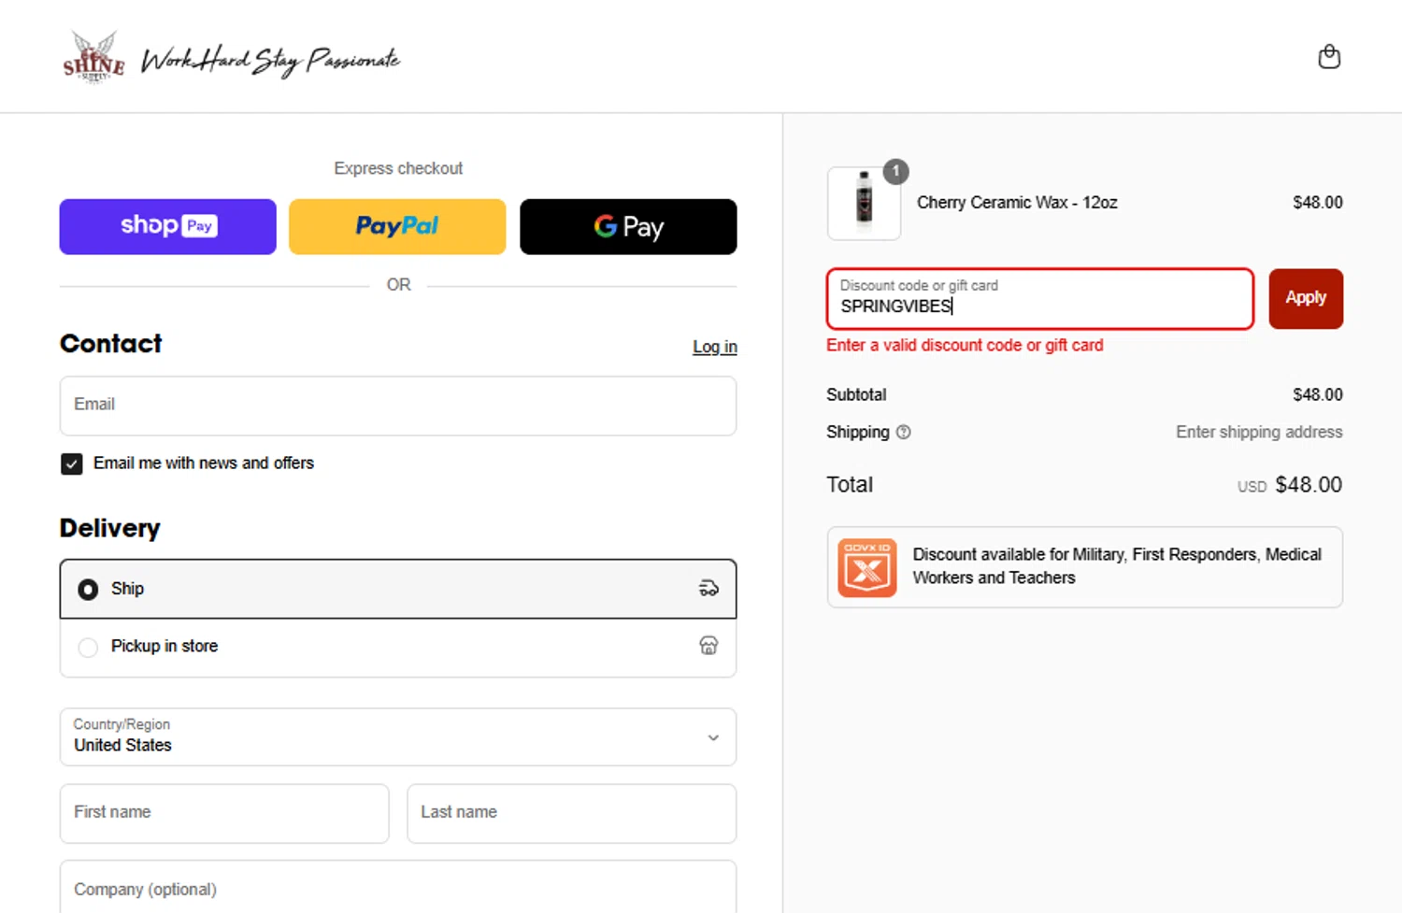Click the USD $48.00 total amount
Viewport: 1402px width, 913px height.
pyautogui.click(x=1290, y=485)
